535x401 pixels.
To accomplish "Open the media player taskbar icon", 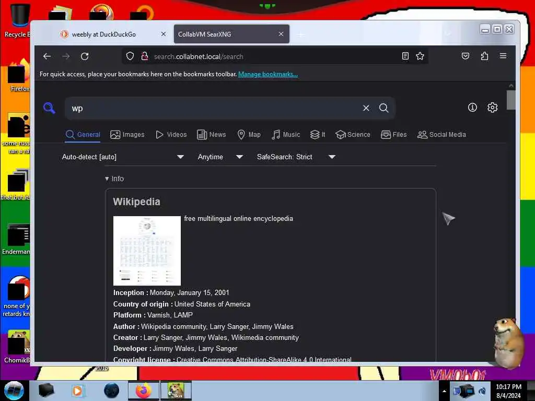I will pyautogui.click(x=77, y=391).
